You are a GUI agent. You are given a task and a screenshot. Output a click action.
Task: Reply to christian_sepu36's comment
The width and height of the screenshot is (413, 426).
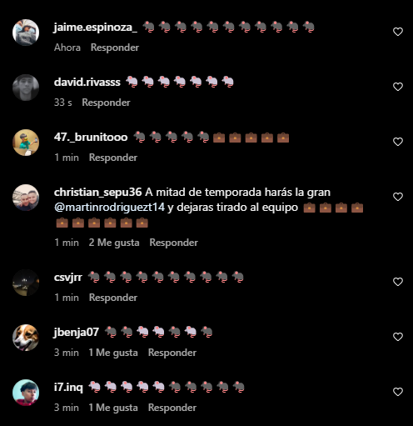(x=174, y=243)
